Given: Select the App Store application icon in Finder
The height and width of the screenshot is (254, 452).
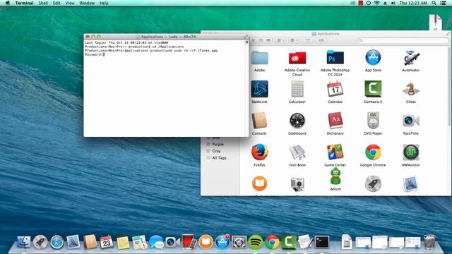Looking at the screenshot, I should tap(373, 57).
